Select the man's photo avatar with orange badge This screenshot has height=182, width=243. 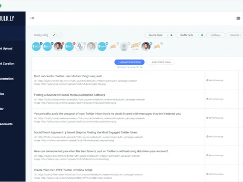[58, 46]
